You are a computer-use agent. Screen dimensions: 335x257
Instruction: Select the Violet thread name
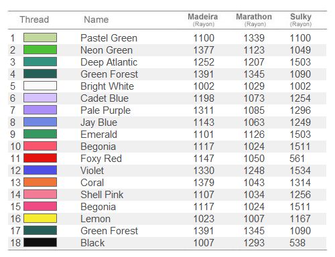point(92,171)
